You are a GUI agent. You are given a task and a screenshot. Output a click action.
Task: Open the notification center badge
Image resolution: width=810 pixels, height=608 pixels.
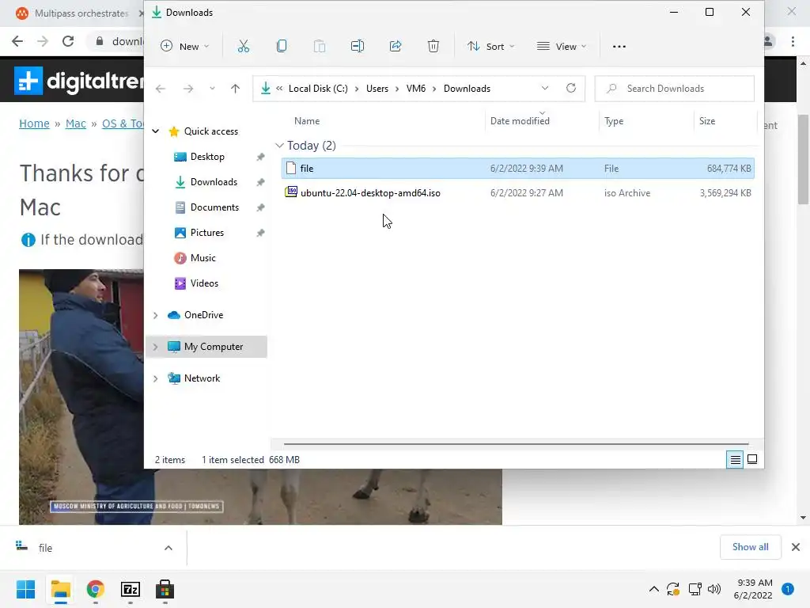pyautogui.click(x=788, y=589)
